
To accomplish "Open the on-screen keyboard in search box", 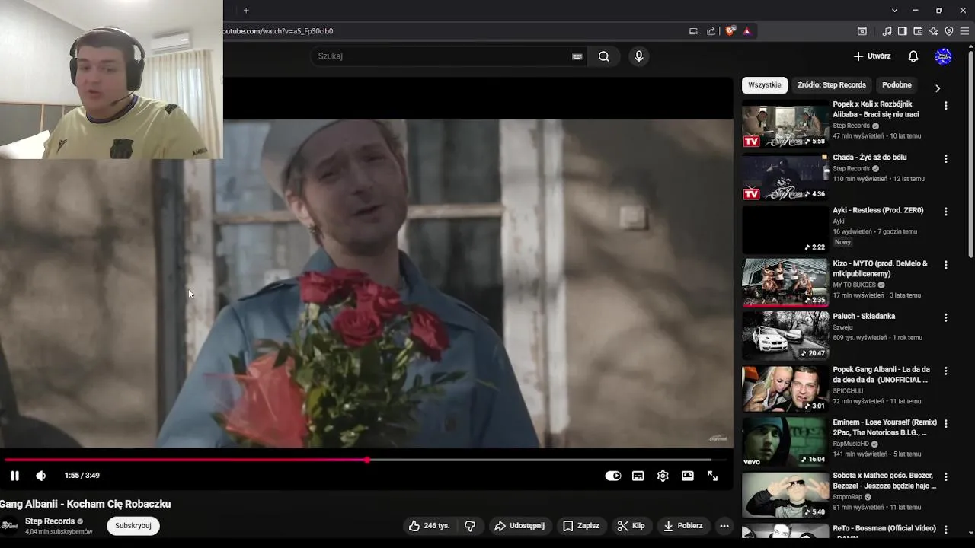I will (577, 56).
